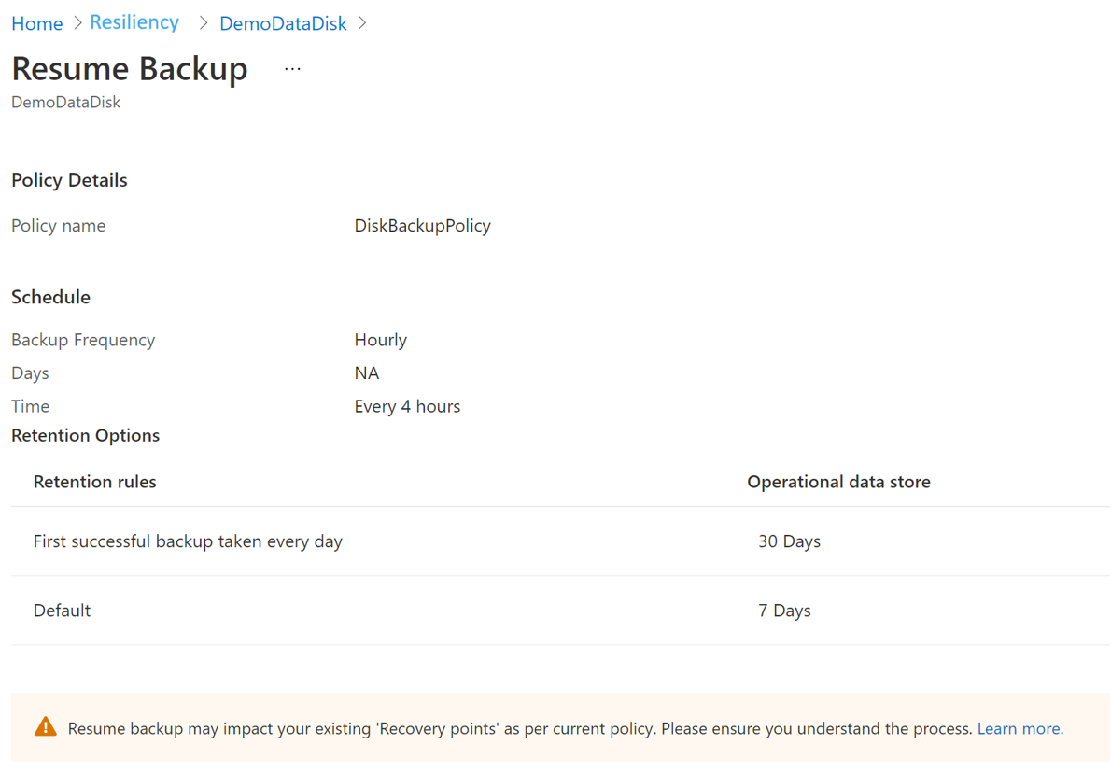Select the 30 Days retention value

tap(789, 541)
